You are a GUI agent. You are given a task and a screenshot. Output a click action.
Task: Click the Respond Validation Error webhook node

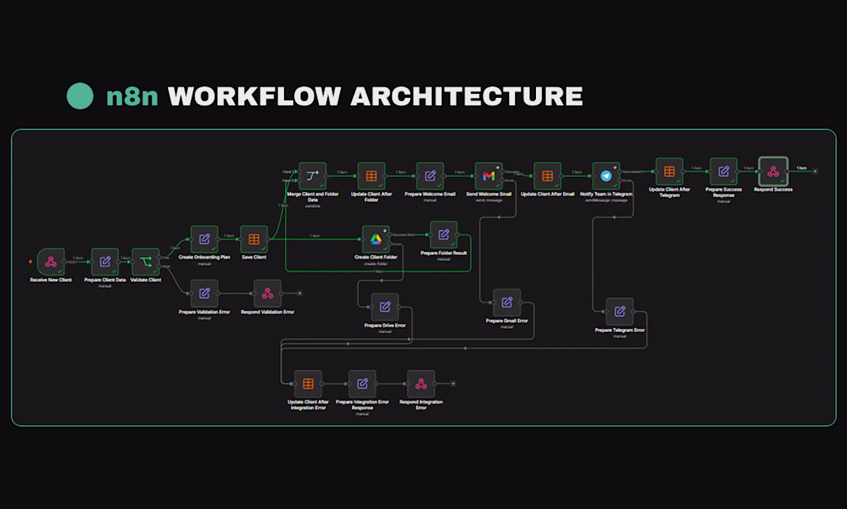pyautogui.click(x=267, y=293)
